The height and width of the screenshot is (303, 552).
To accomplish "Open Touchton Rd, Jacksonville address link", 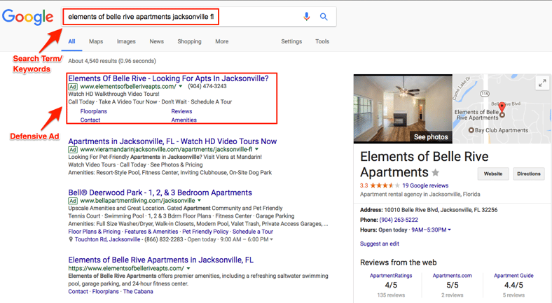I will (107, 239).
